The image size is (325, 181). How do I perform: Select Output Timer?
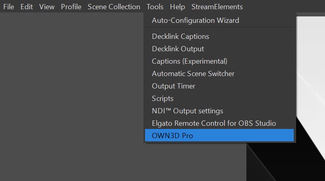[x=174, y=86]
